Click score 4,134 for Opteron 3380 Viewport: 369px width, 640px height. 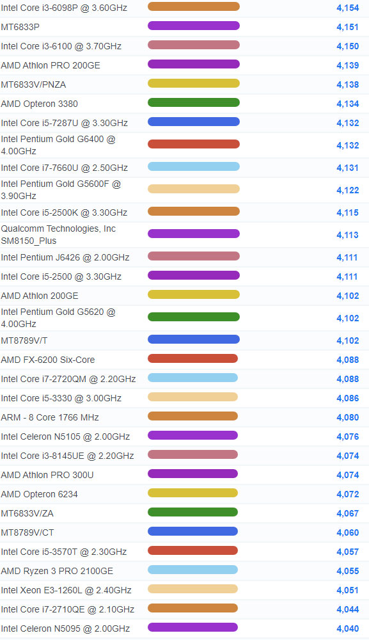click(x=348, y=104)
